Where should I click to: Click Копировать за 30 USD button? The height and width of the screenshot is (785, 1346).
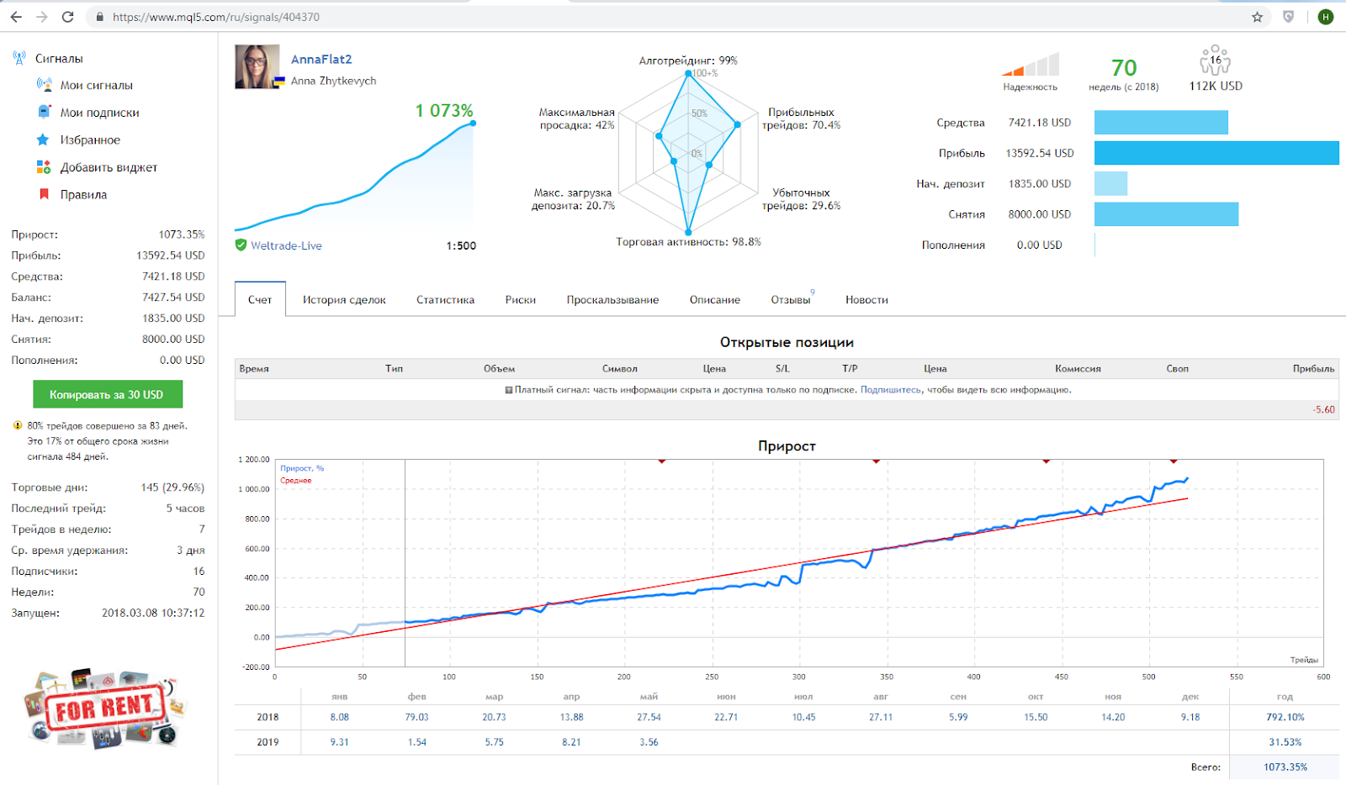pyautogui.click(x=108, y=394)
